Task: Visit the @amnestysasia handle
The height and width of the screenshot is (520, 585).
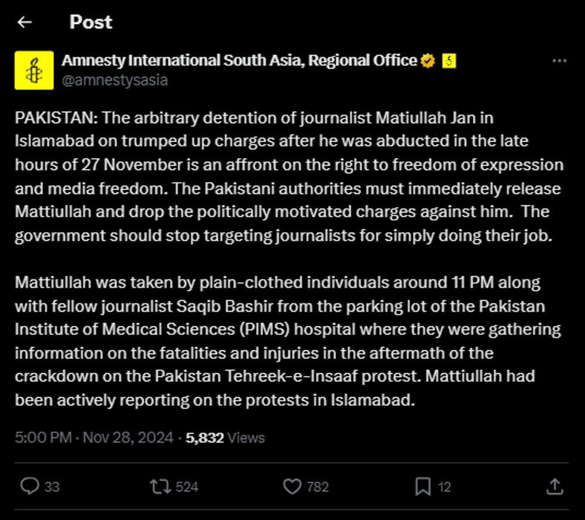Action: click(x=115, y=80)
